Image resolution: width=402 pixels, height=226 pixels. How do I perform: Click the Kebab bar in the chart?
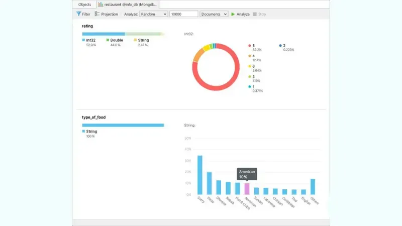(228, 188)
